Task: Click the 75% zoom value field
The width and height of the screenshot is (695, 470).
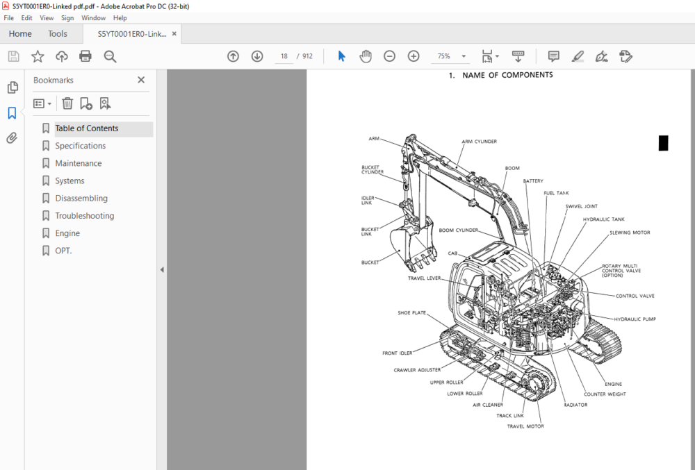Action: coord(443,56)
